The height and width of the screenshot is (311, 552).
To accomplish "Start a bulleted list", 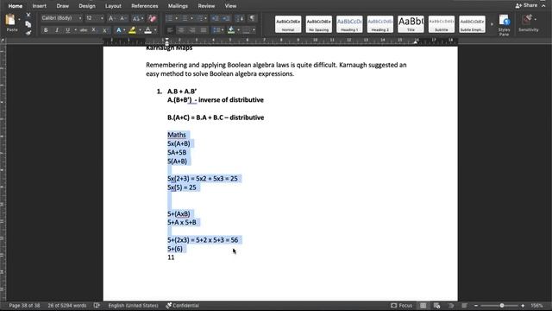I will [x=169, y=18].
